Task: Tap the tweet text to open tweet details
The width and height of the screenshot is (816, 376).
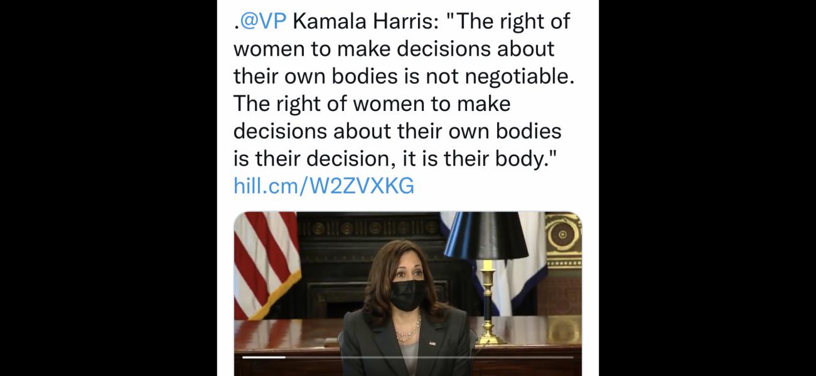Action: coord(404,90)
